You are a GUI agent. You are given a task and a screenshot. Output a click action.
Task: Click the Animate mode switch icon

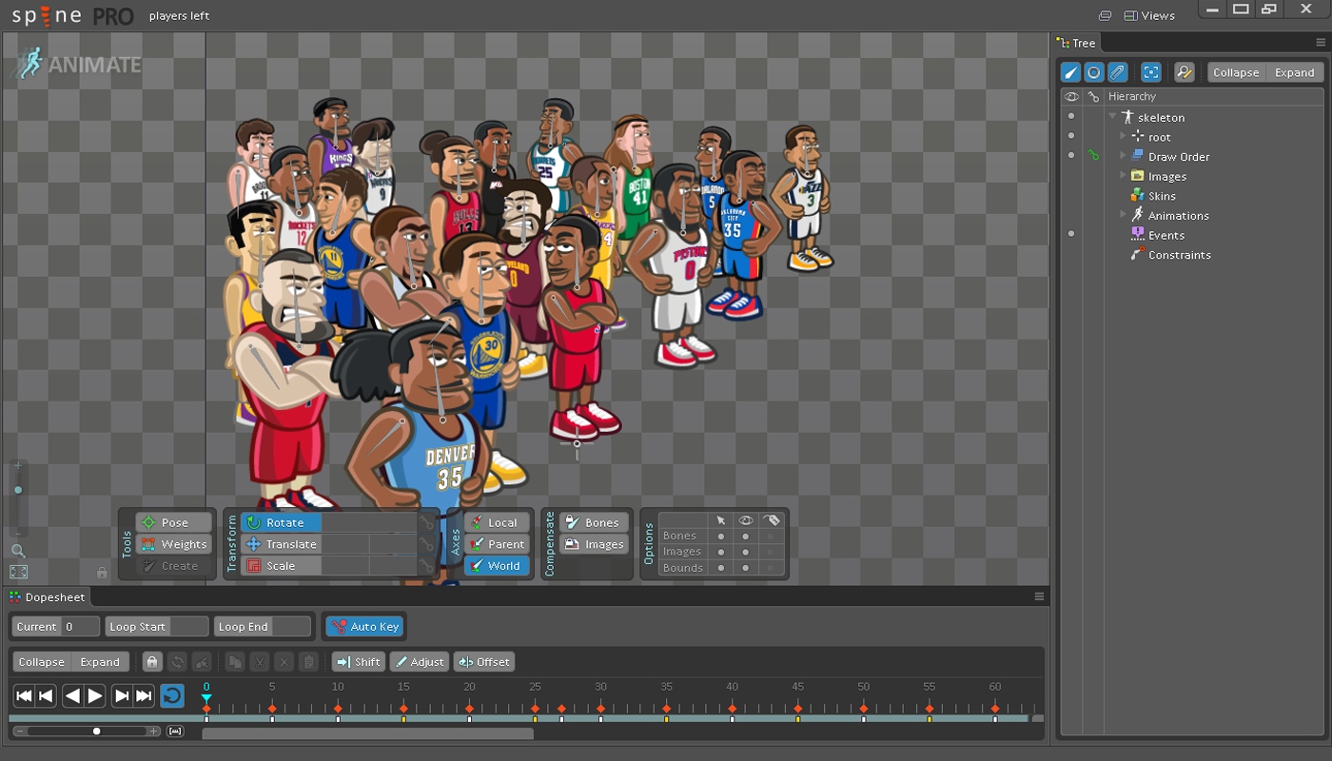click(x=30, y=64)
